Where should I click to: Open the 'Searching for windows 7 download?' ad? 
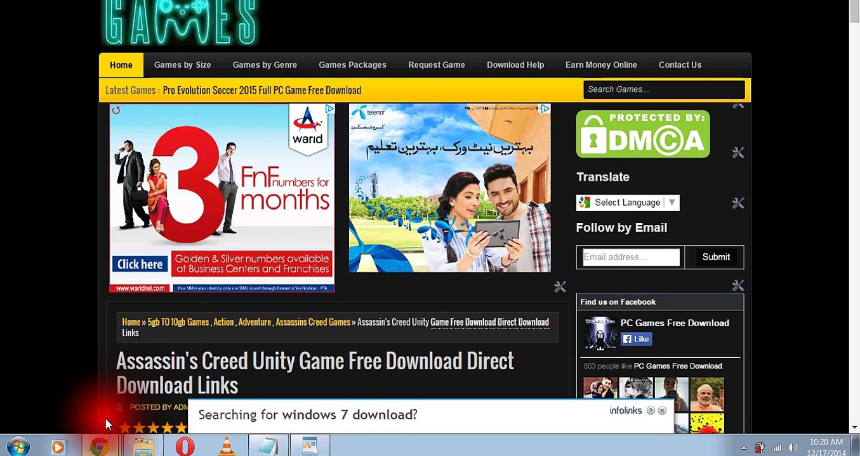point(308,415)
